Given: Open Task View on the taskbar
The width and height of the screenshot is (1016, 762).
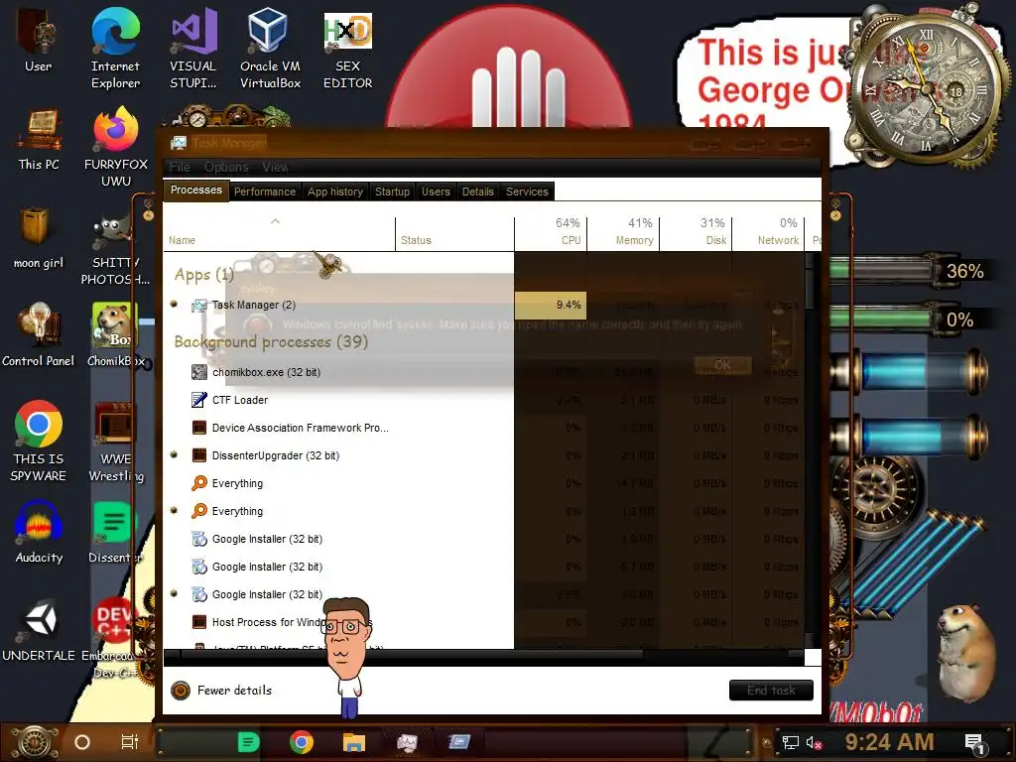Looking at the screenshot, I should tap(130, 742).
